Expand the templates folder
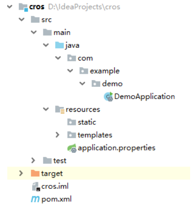 click(57, 135)
